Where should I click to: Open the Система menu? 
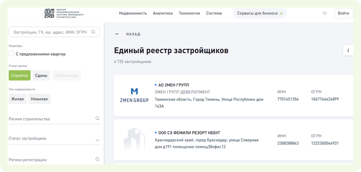(214, 13)
